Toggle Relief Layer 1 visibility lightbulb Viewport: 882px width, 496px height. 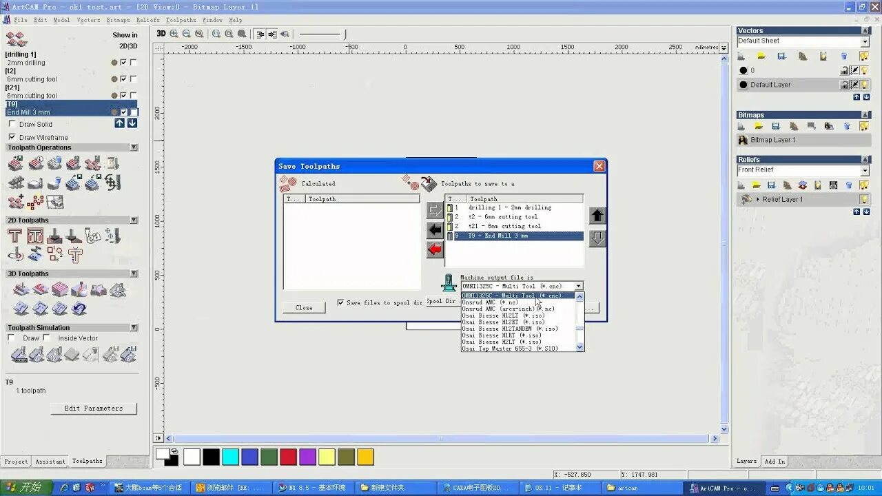864,199
